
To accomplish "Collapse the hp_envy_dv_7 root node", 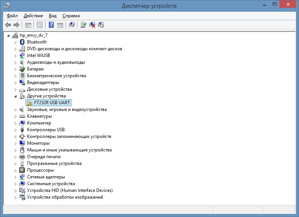I will 8,36.
